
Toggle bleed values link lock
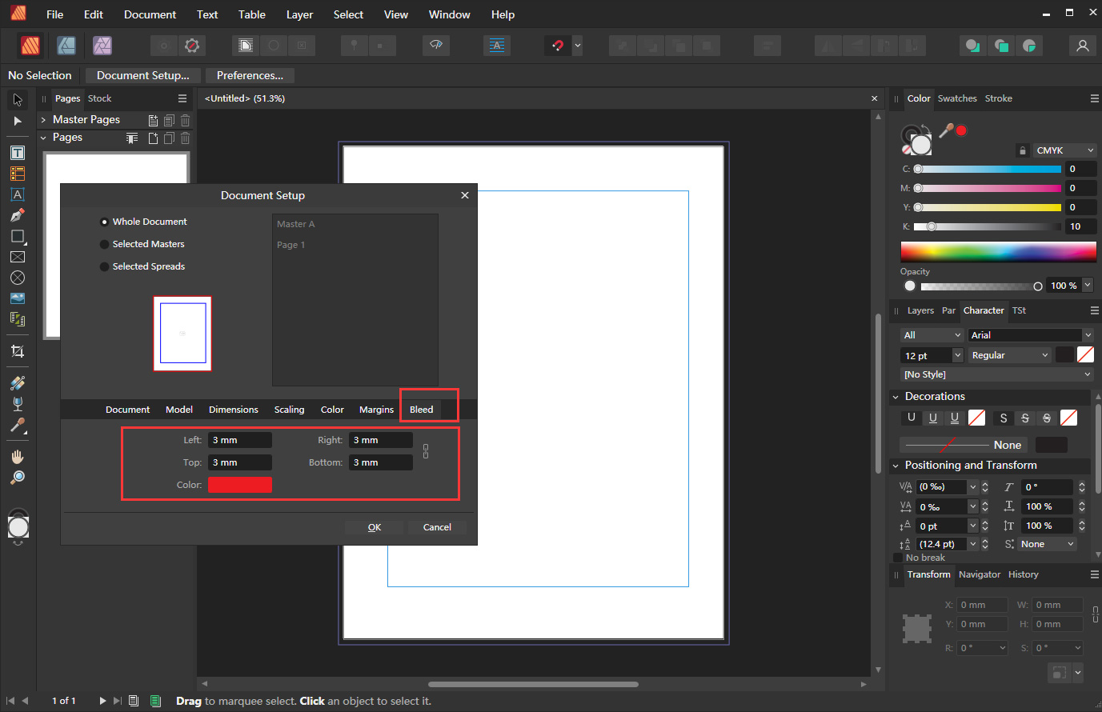click(x=426, y=451)
